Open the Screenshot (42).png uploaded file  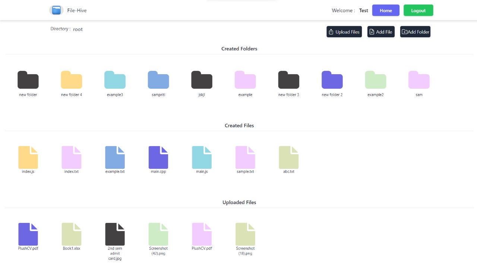pyautogui.click(x=158, y=233)
